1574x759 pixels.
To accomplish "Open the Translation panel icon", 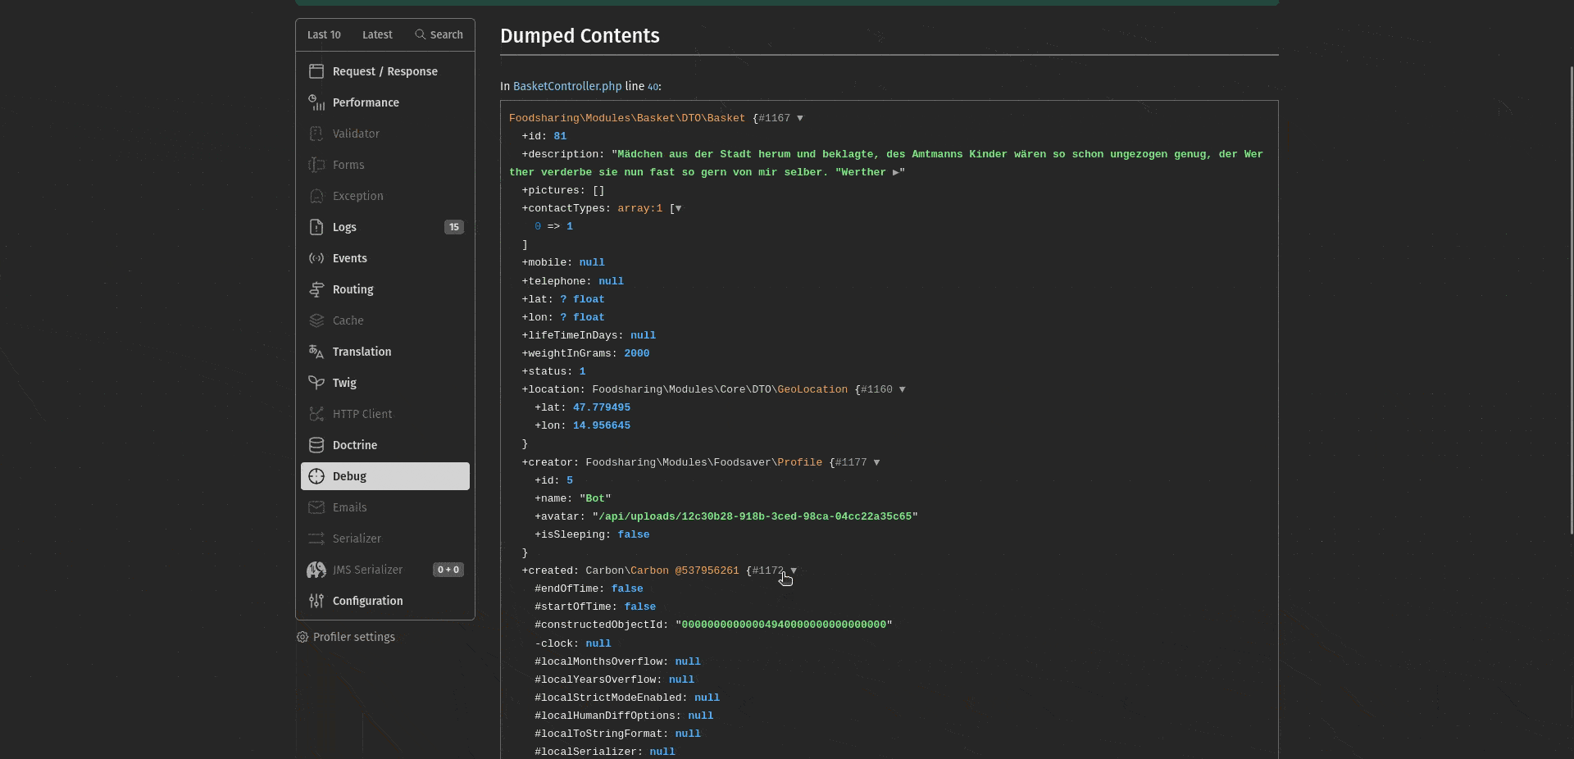I will point(316,352).
